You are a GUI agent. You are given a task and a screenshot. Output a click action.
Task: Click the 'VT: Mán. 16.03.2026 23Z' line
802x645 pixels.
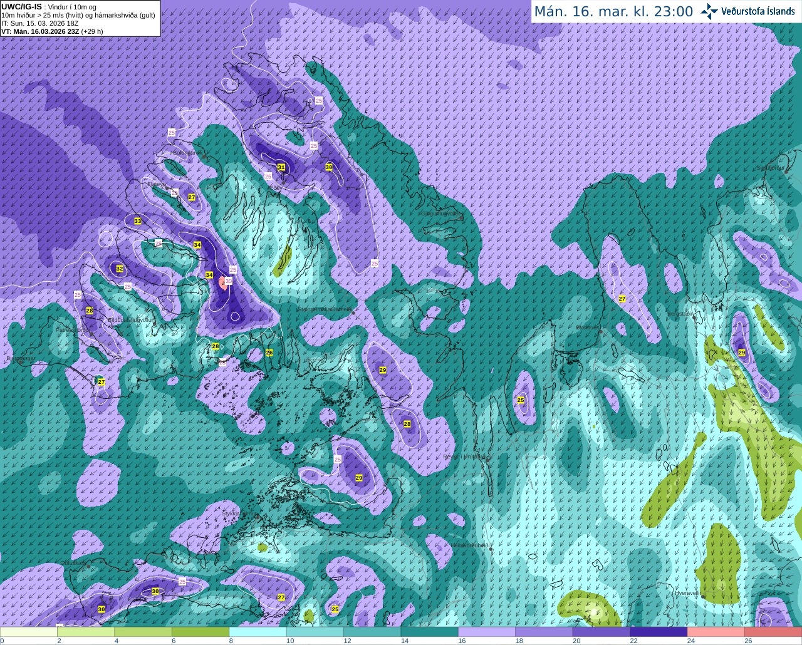pyautogui.click(x=52, y=31)
